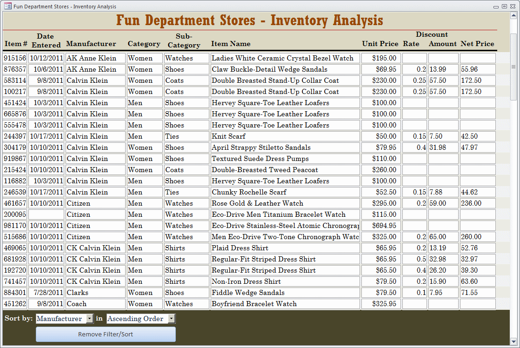Click the 10/6/2011 date entered cell
The image size is (520, 348).
[46, 69]
